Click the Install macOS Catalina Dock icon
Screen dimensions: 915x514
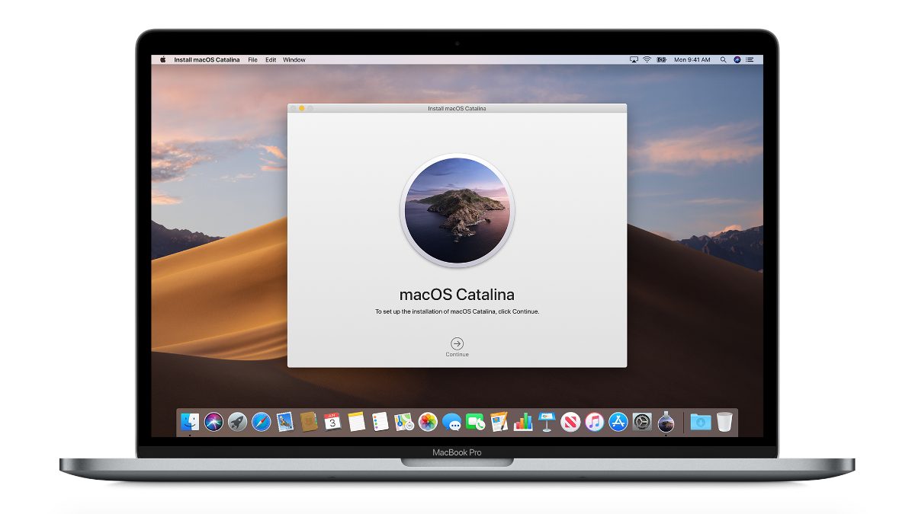666,422
